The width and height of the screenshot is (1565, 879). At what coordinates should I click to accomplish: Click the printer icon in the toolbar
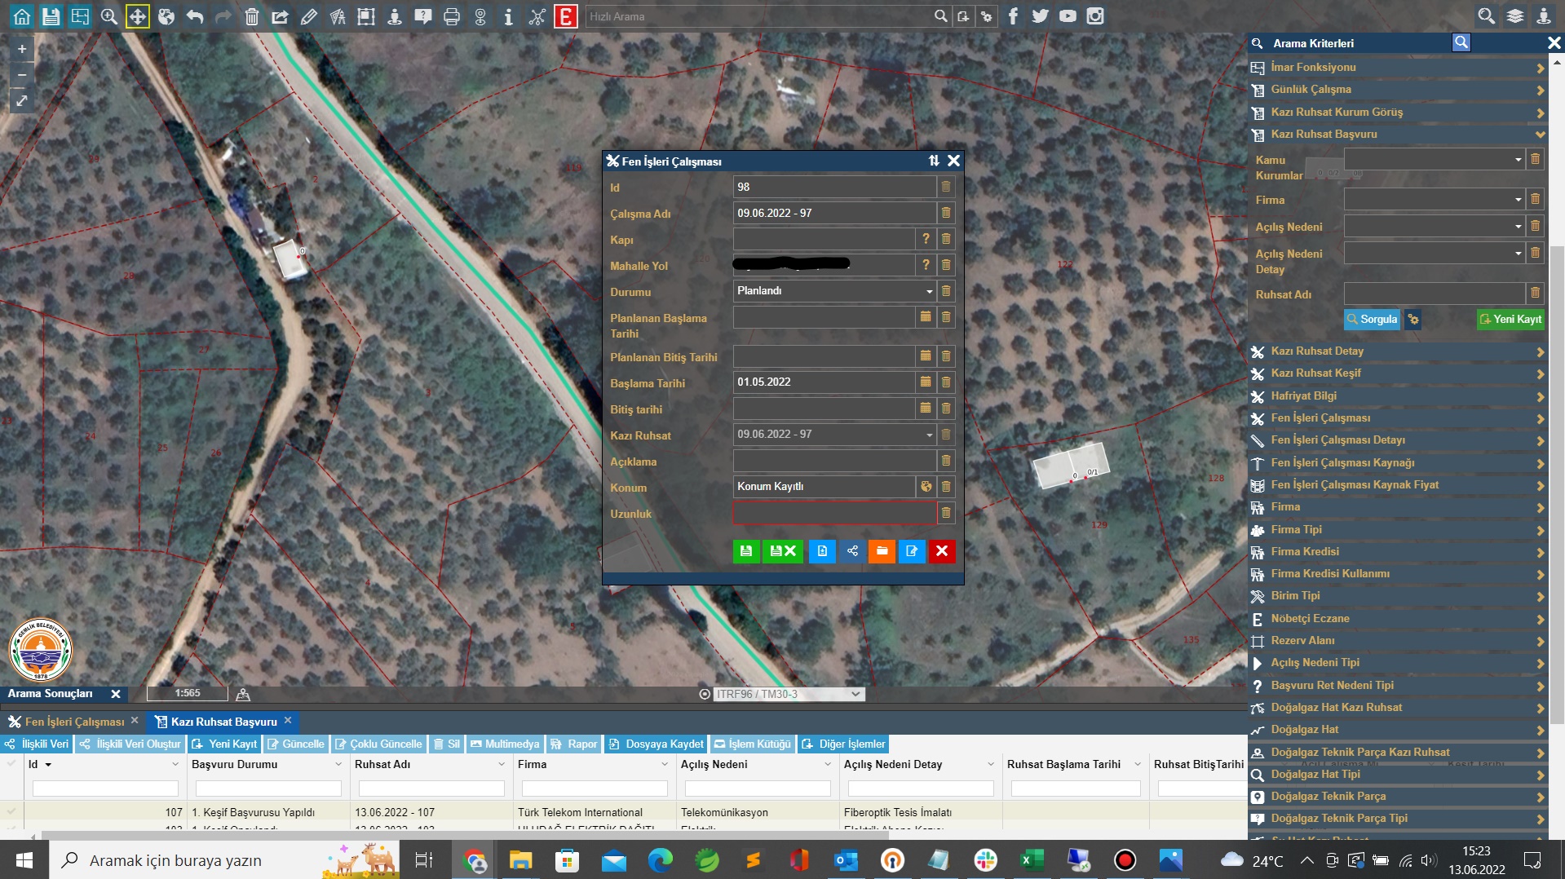(451, 16)
